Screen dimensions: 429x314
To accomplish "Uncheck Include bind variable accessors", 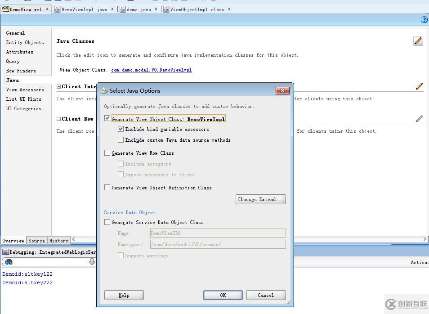I will (x=121, y=129).
